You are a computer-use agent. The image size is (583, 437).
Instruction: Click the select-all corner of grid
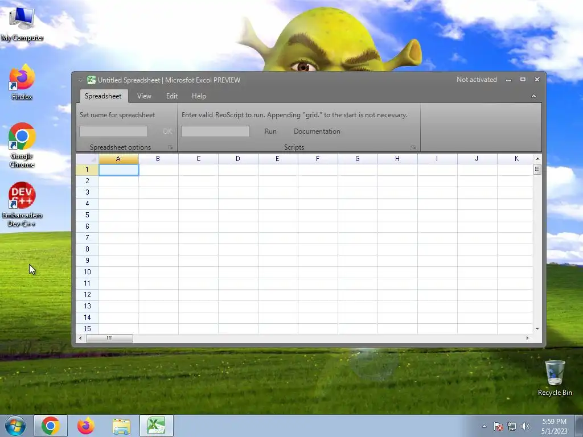tap(87, 159)
